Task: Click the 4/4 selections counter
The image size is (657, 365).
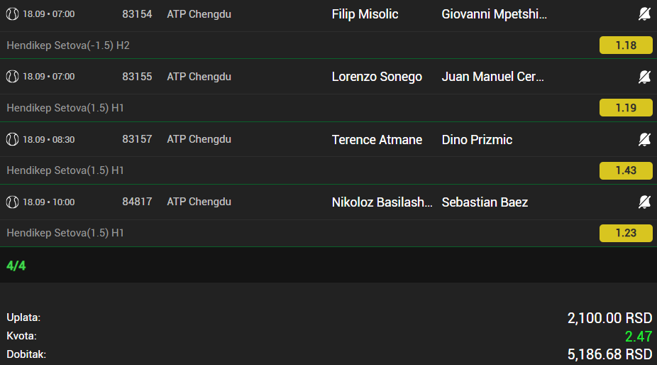Action: 16,266
